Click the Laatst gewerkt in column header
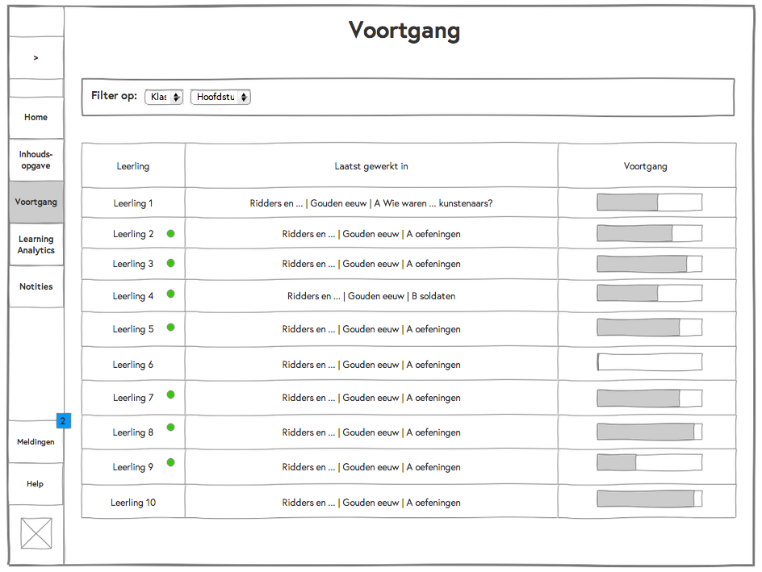 [x=371, y=166]
